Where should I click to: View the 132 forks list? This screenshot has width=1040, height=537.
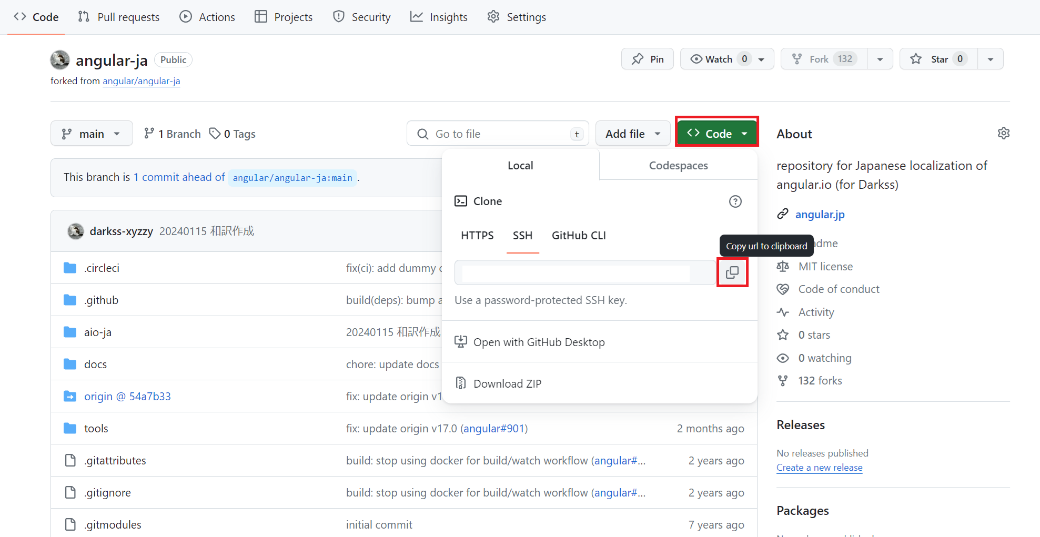[x=820, y=381]
